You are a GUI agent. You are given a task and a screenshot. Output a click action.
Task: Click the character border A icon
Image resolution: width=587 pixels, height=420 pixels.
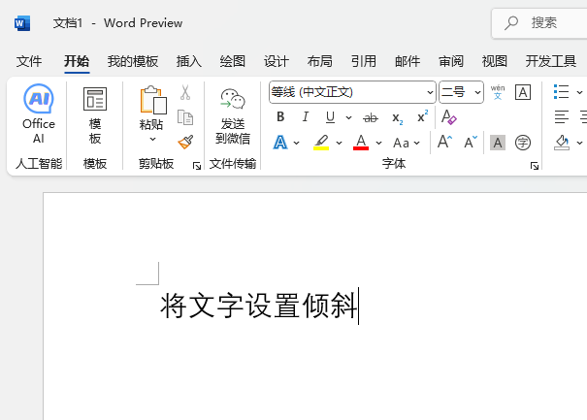click(x=523, y=92)
